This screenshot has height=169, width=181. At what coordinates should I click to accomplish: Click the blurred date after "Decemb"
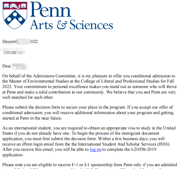coord(23,42)
